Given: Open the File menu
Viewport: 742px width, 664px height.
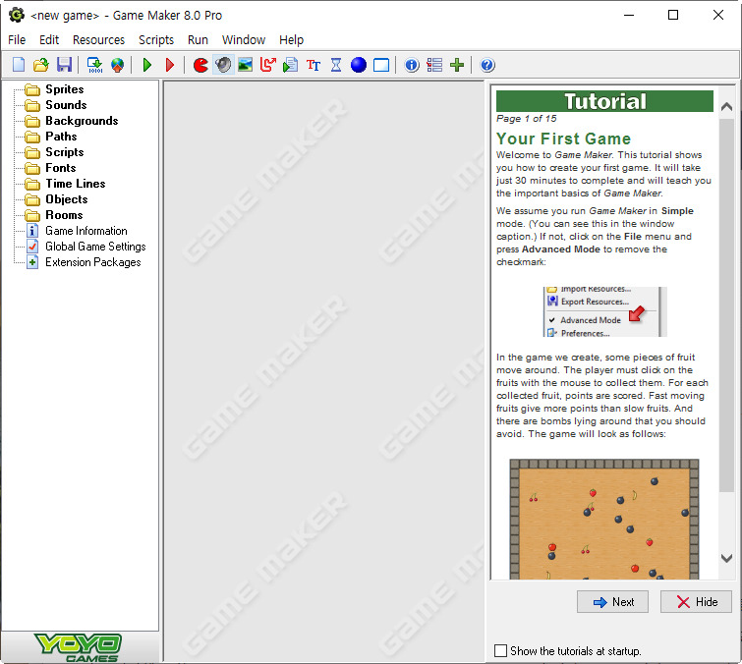Looking at the screenshot, I should 17,39.
